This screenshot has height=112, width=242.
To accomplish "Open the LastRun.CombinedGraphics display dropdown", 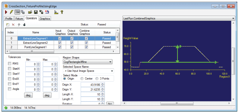I will tap(179, 18).
